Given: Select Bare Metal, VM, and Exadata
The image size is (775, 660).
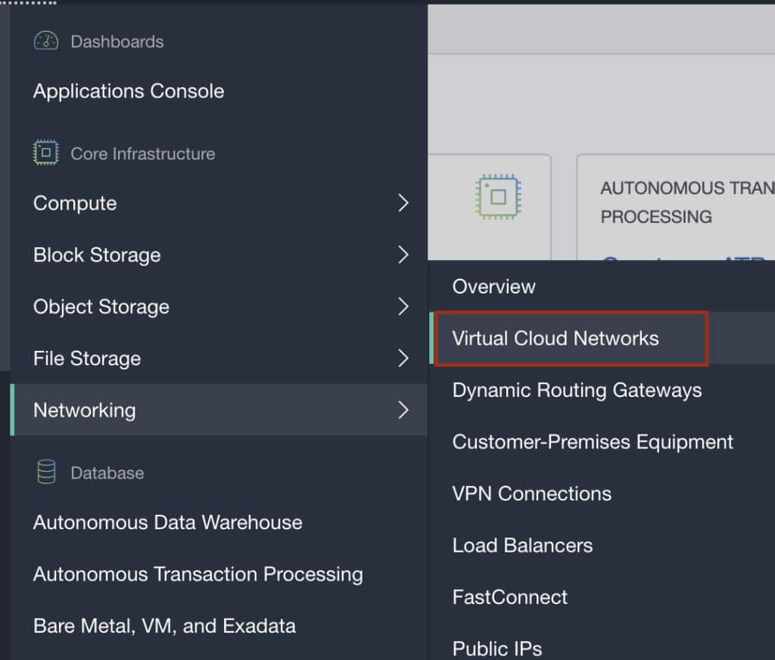Looking at the screenshot, I should click(164, 626).
